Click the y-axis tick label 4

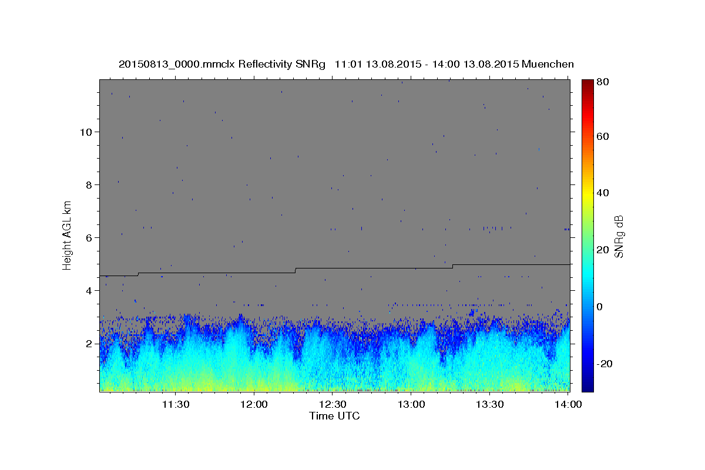point(88,290)
